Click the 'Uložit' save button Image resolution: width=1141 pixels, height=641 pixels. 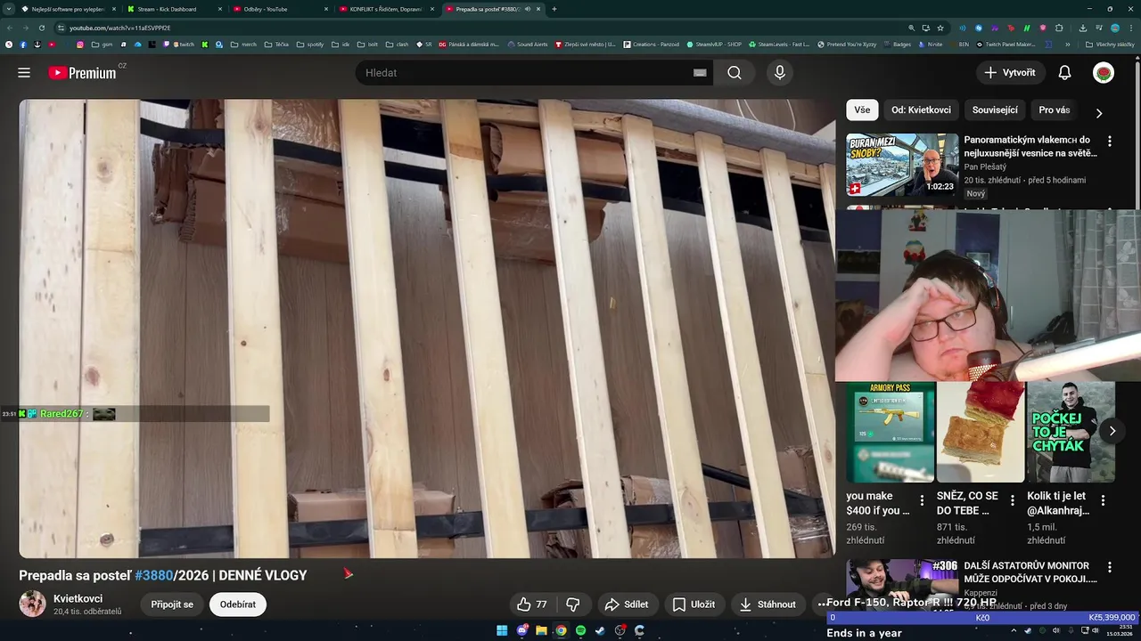click(694, 604)
